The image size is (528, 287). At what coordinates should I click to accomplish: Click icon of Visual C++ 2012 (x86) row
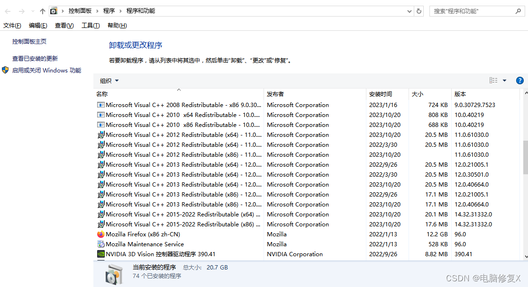tap(100, 155)
